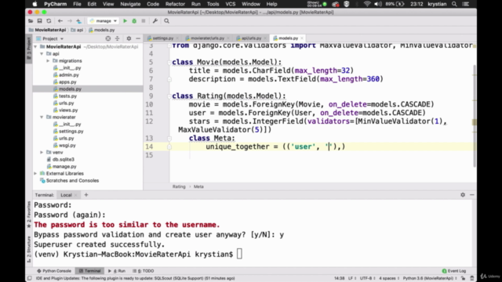The height and width of the screenshot is (282, 502).
Task: Close the models.py editor tab
Action: tap(302, 38)
